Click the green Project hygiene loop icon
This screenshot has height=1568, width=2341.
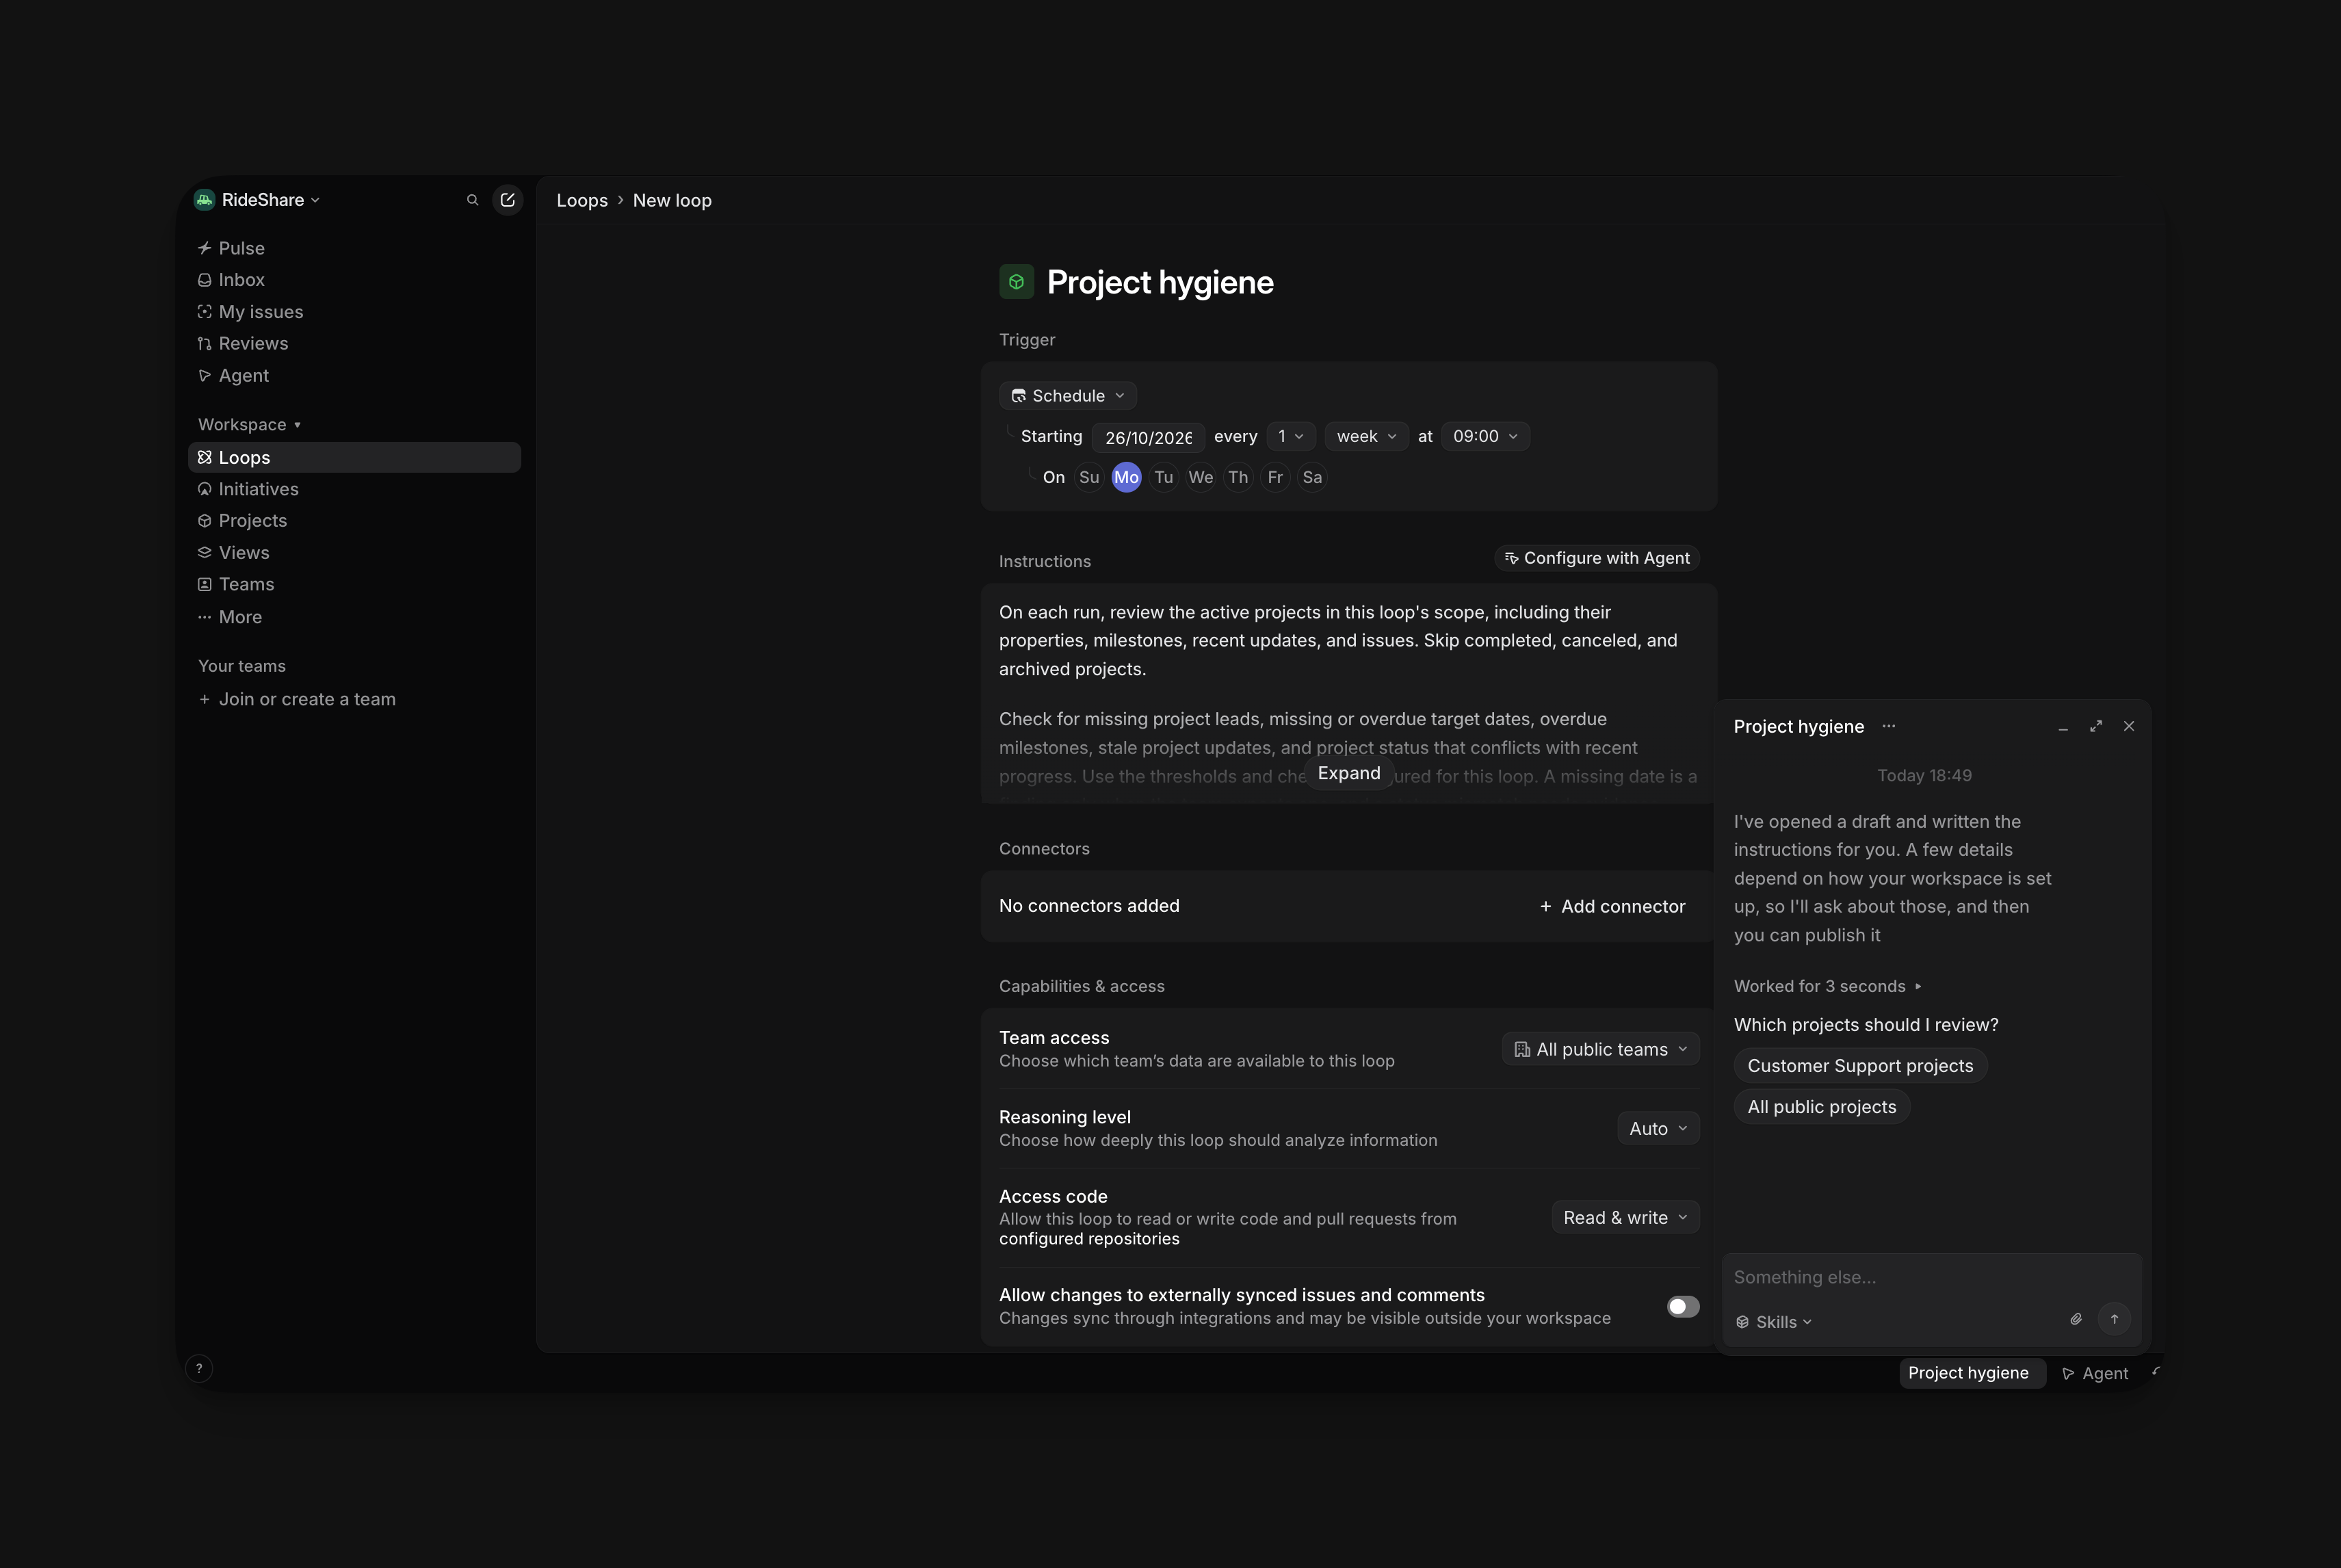point(1016,282)
